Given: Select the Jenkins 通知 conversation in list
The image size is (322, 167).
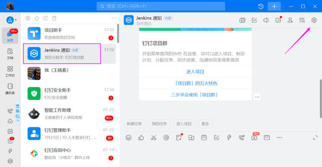Looking at the screenshot, I should click(69, 54).
